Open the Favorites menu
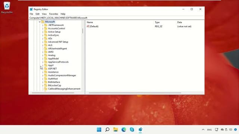This screenshot has height=134, width=239. tap(53, 14)
